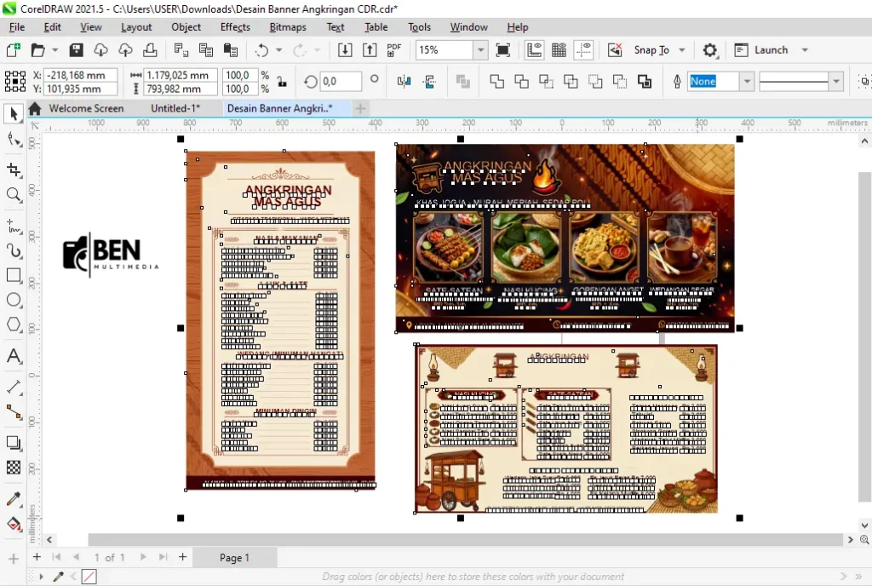872x586 pixels.
Task: Open the zoom level dropdown
Action: pyautogui.click(x=480, y=50)
